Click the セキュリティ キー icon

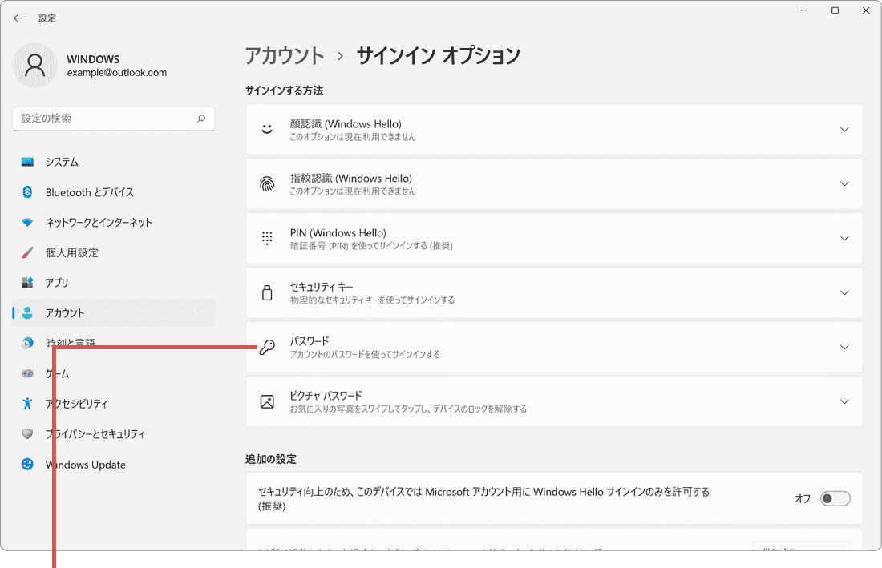coord(267,292)
